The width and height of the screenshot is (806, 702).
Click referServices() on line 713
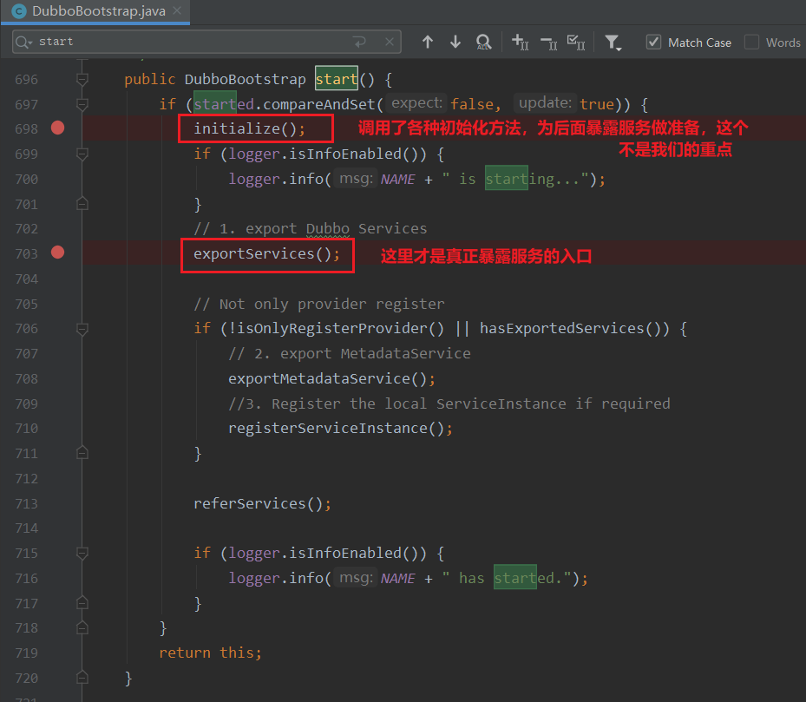(262, 503)
